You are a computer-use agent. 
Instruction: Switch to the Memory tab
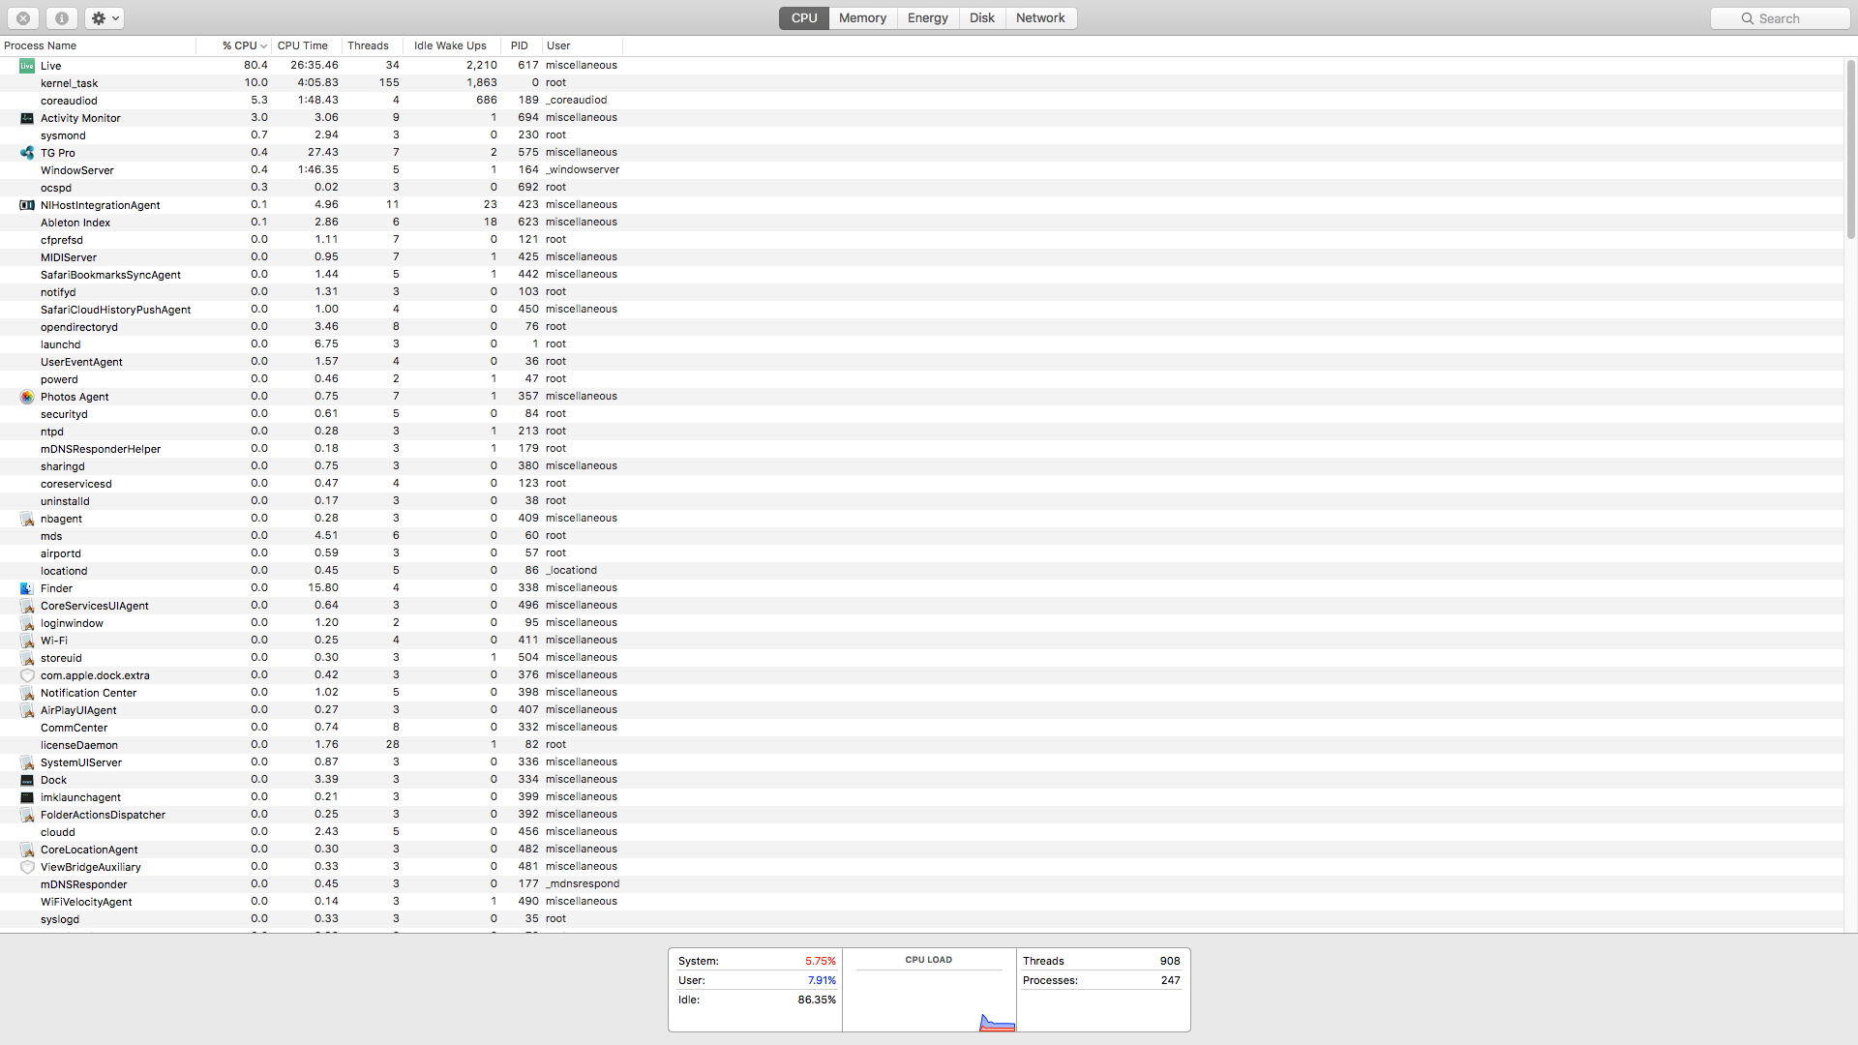click(862, 18)
